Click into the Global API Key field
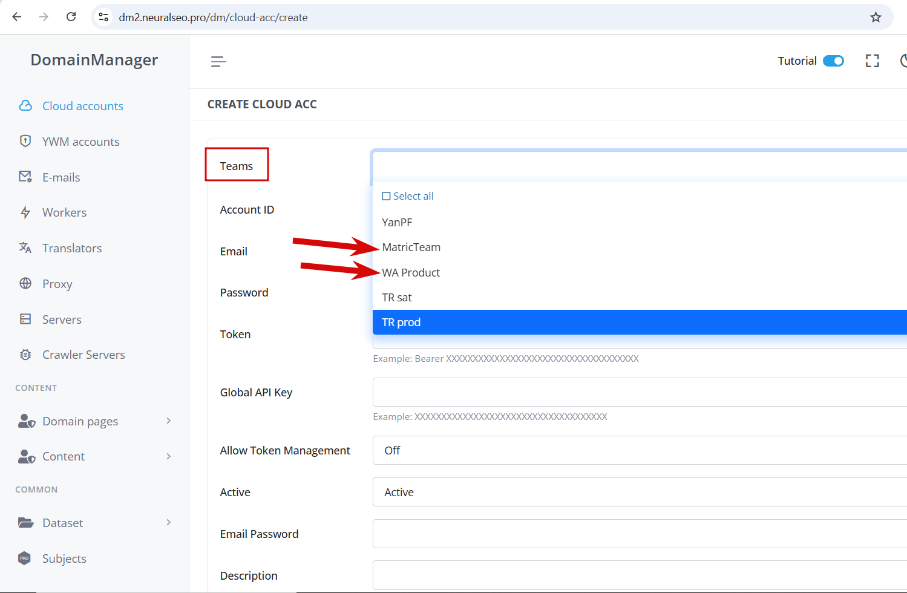This screenshot has width=907, height=593. [x=640, y=392]
